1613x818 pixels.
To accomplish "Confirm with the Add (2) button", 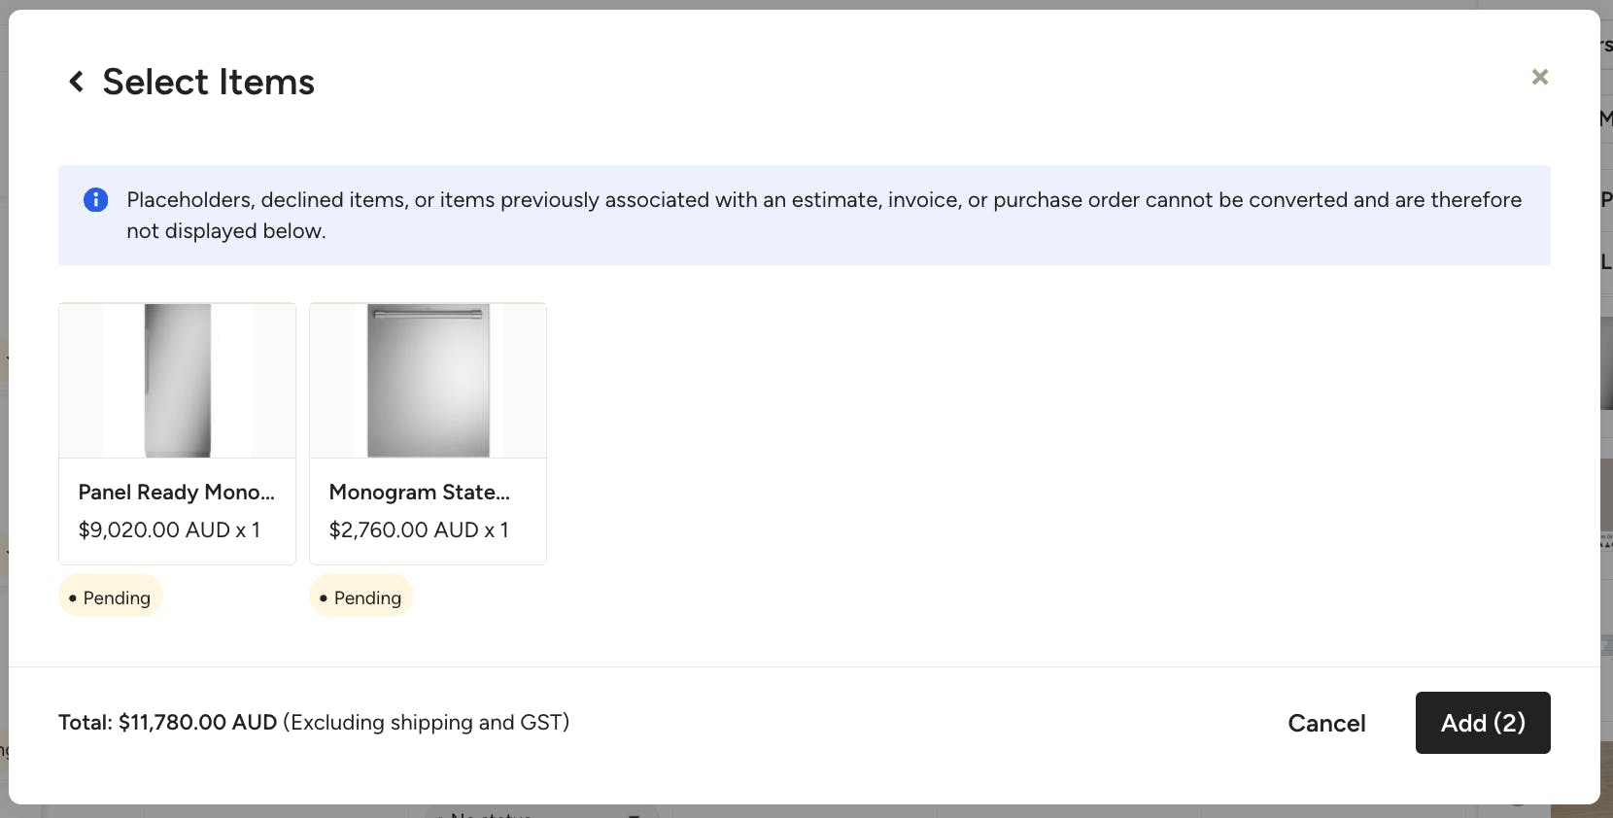I will (1483, 723).
